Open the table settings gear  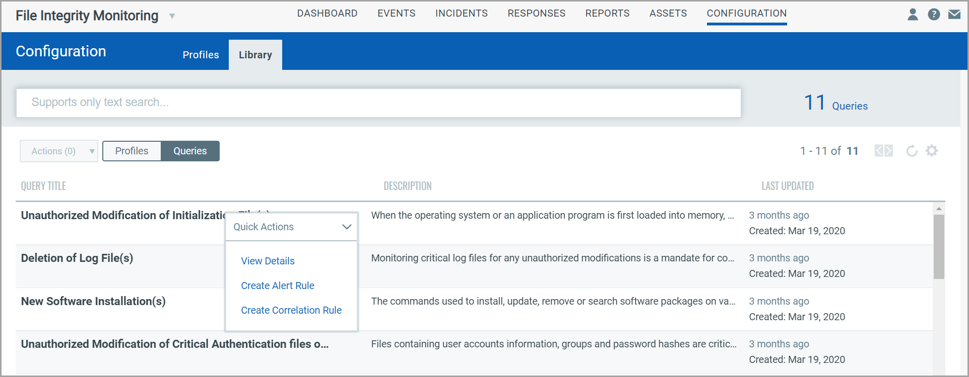click(932, 151)
